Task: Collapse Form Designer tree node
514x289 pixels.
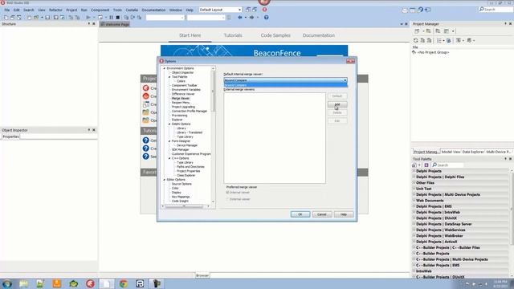Action: 169,141
